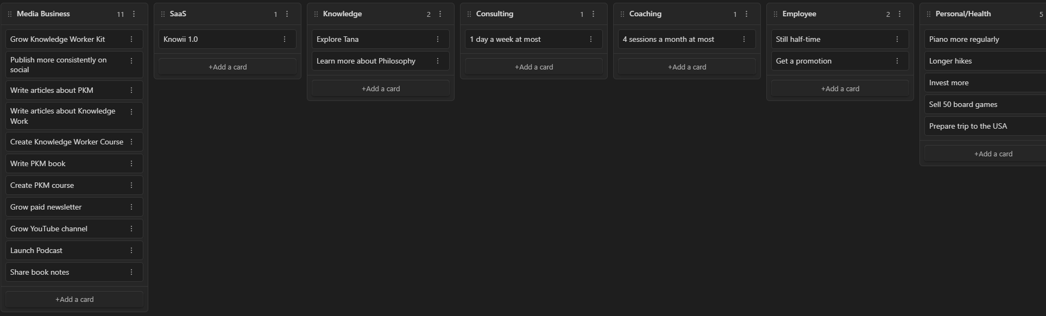Open options for the Knowii 1.0 card
Image resolution: width=1046 pixels, height=316 pixels.
pos(285,39)
